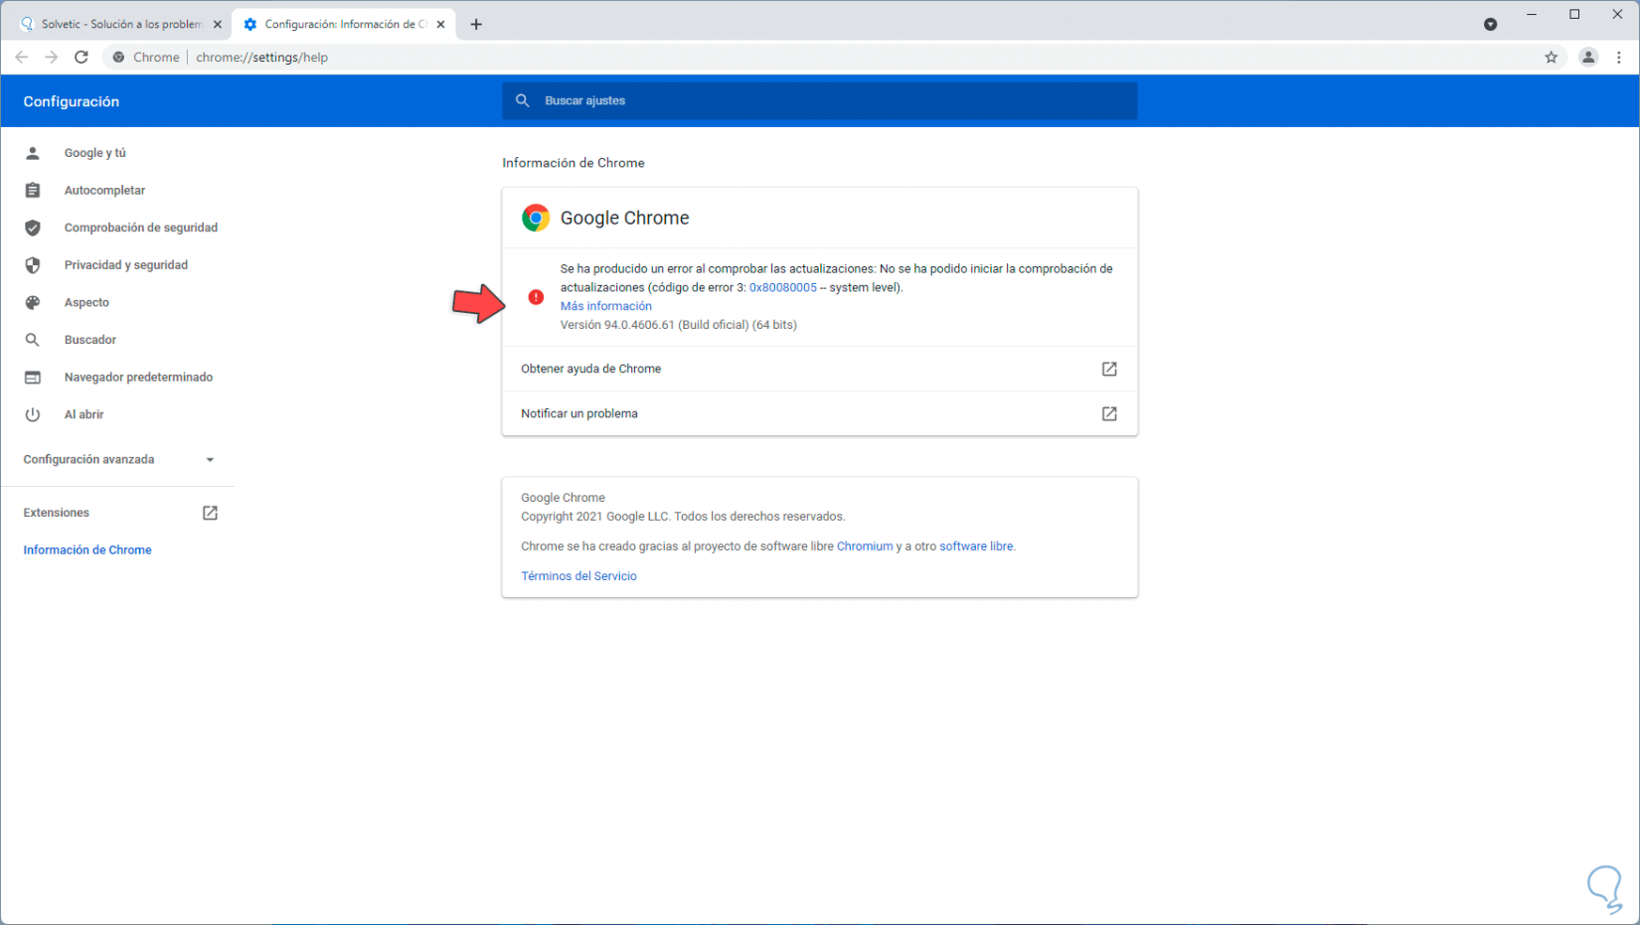Click the Información de Chrome page heading

tap(574, 163)
